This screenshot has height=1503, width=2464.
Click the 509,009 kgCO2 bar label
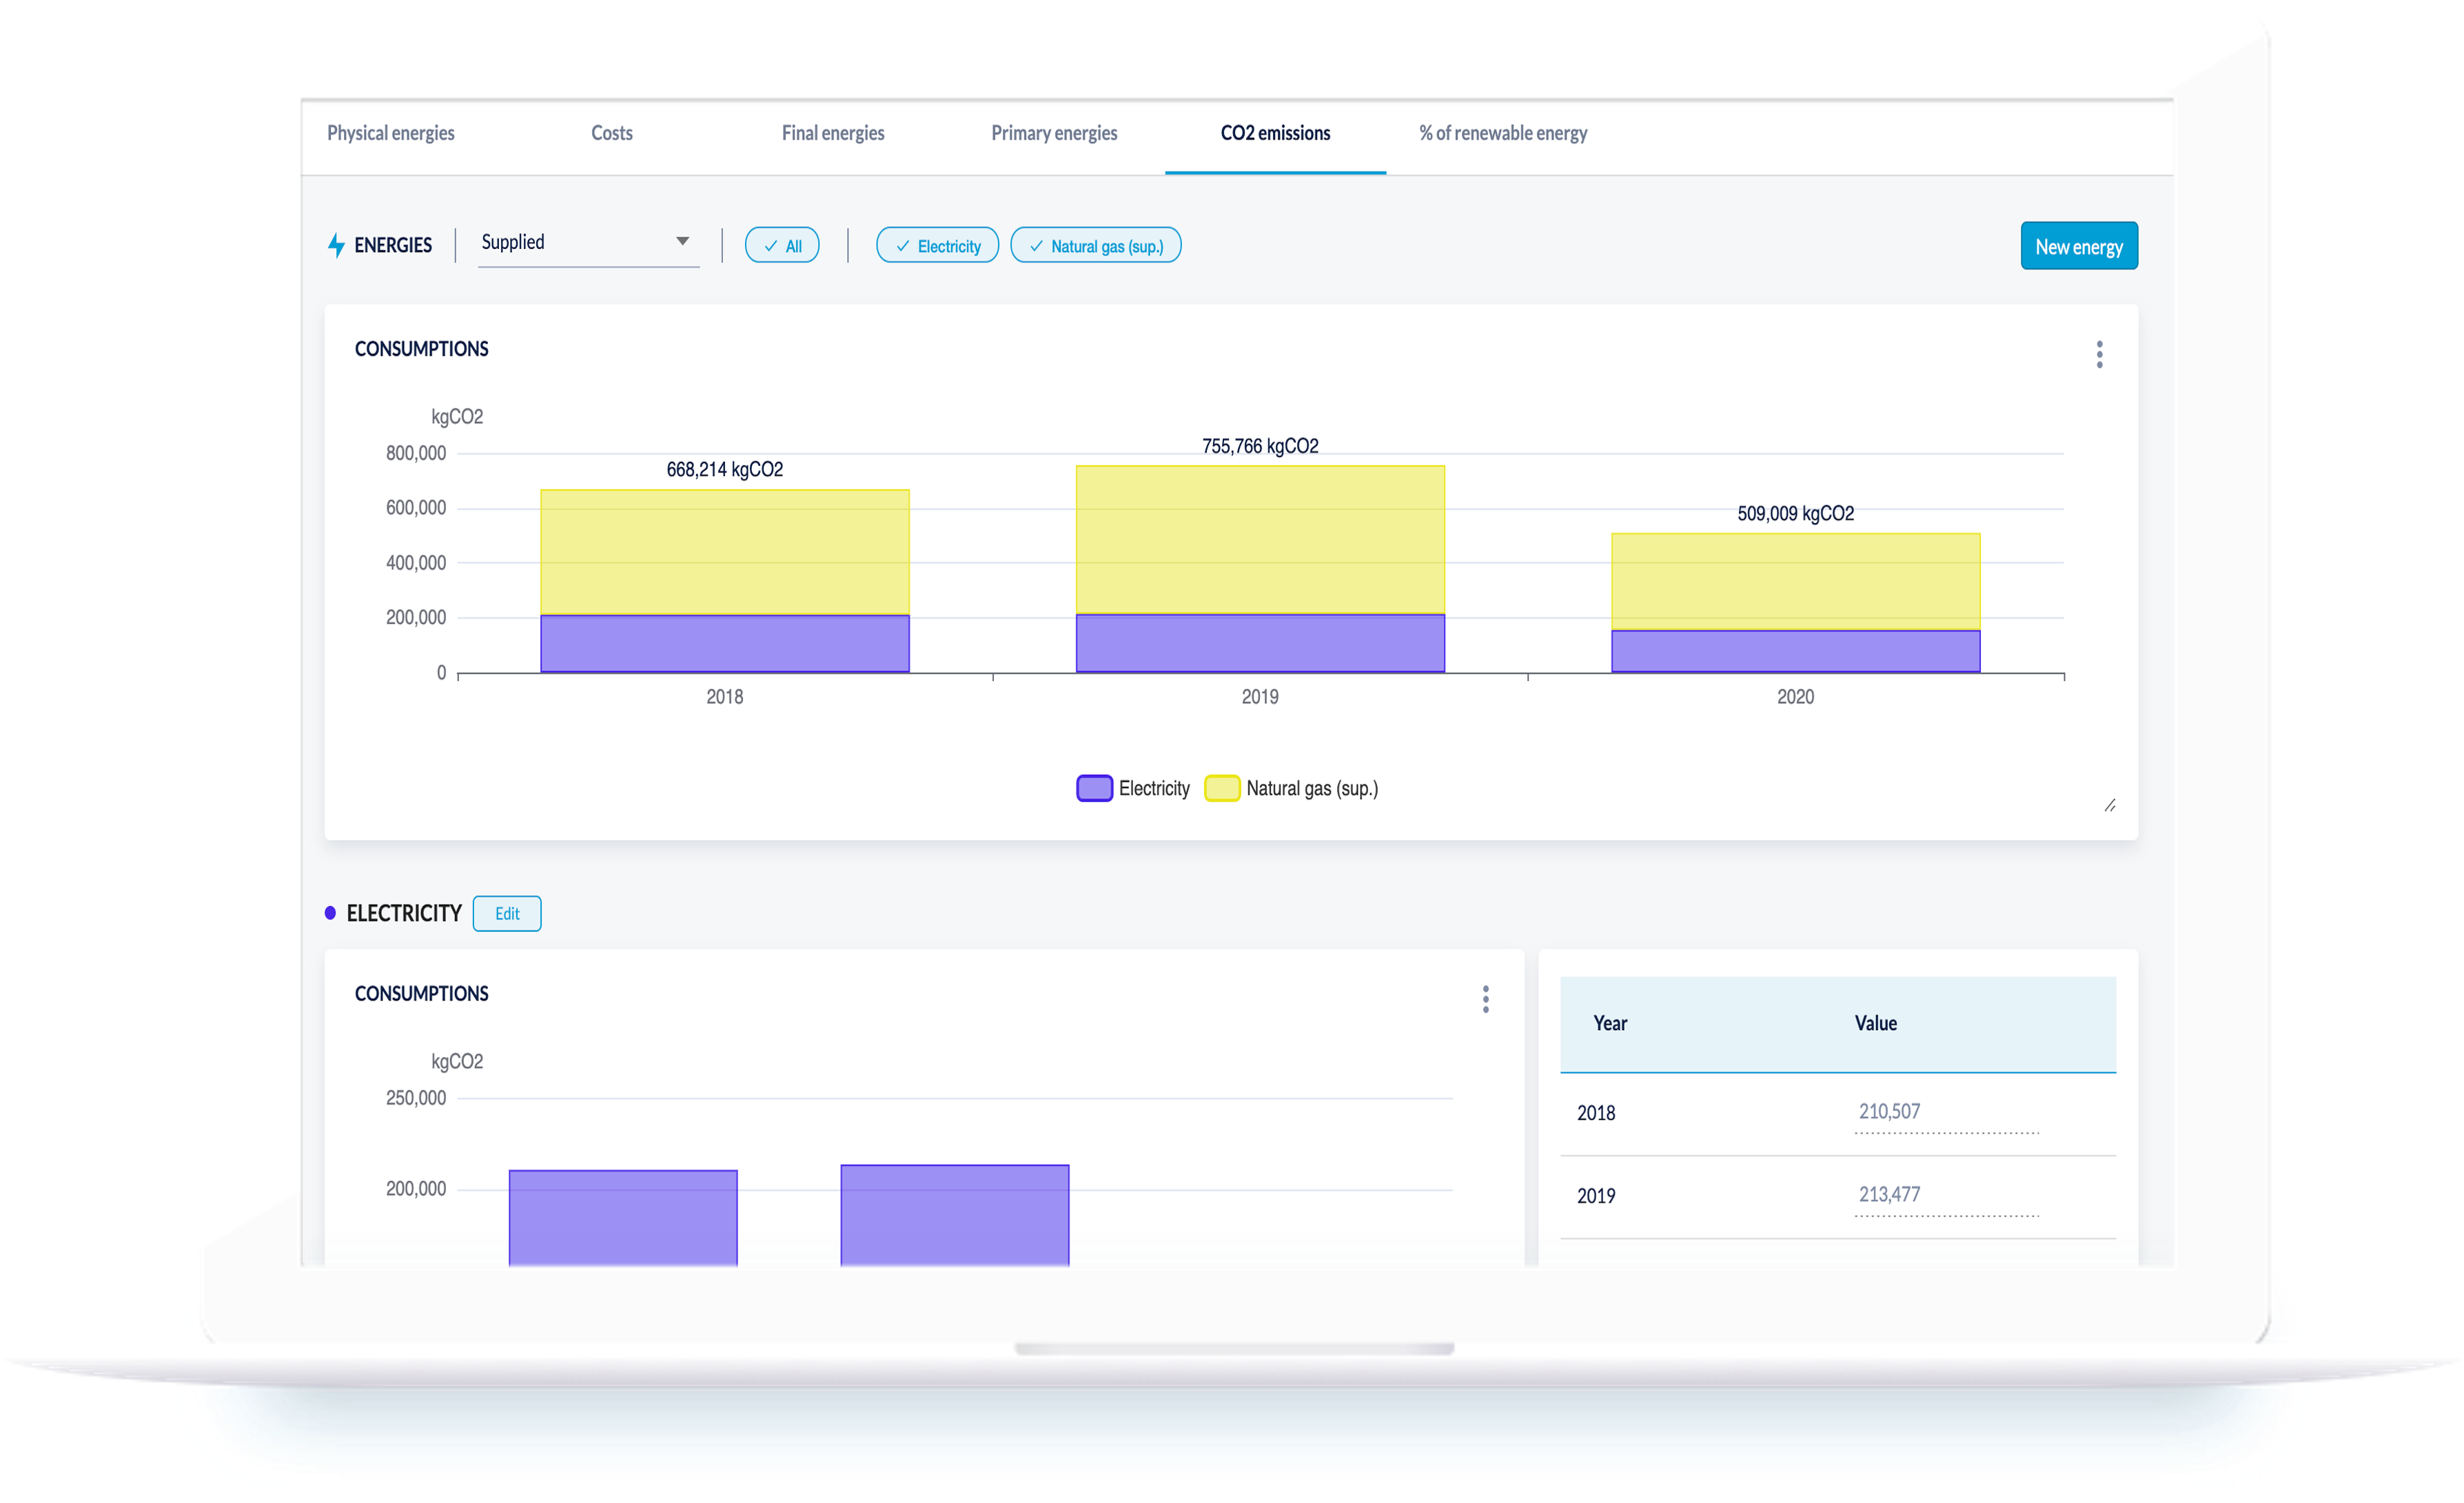[x=1795, y=513]
